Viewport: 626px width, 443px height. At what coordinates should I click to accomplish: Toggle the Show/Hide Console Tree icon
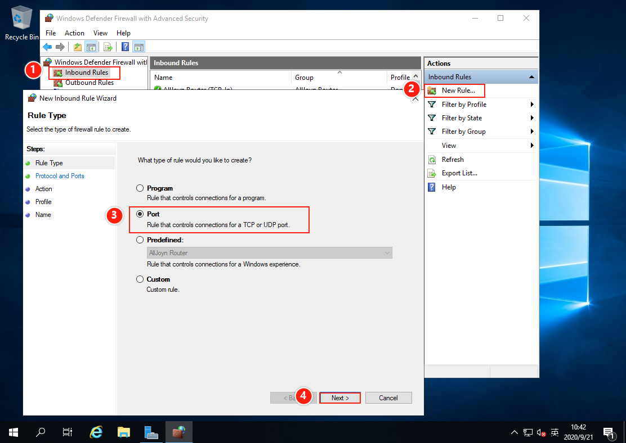91,47
